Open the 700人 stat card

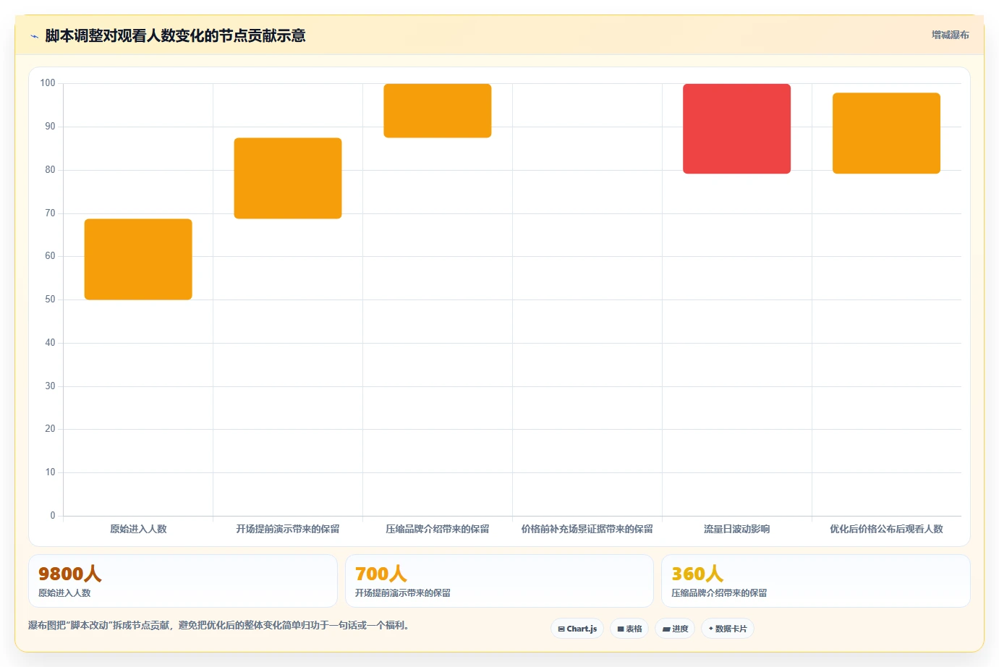[499, 581]
